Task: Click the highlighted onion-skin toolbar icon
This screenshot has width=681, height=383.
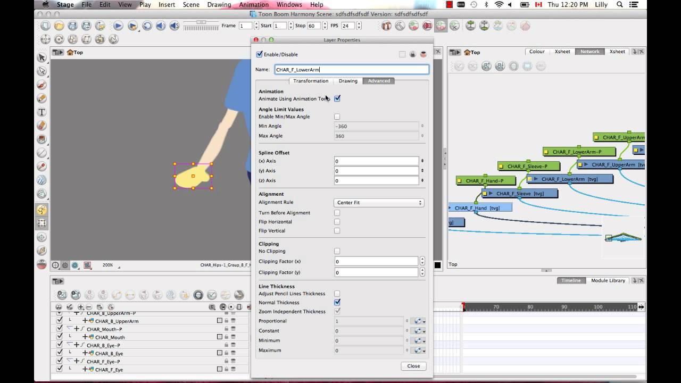Action: coord(441,26)
